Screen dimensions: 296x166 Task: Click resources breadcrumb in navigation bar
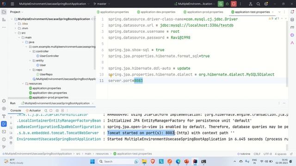coord(102,154)
